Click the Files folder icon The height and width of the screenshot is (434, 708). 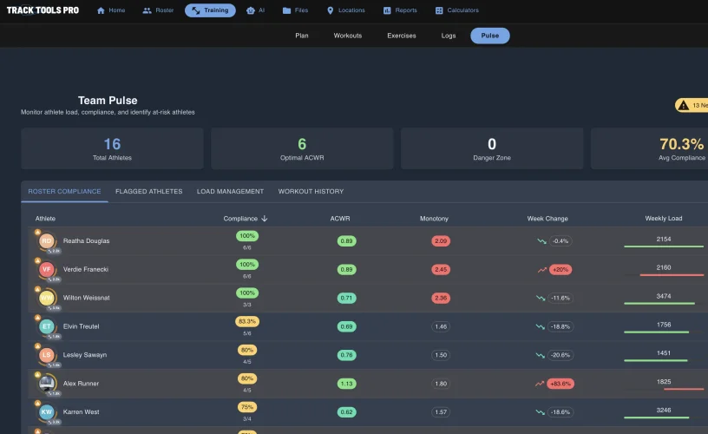286,10
